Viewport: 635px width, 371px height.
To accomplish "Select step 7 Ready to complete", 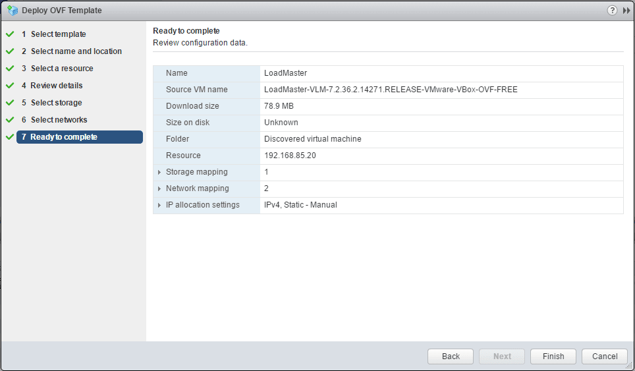I will (80, 137).
